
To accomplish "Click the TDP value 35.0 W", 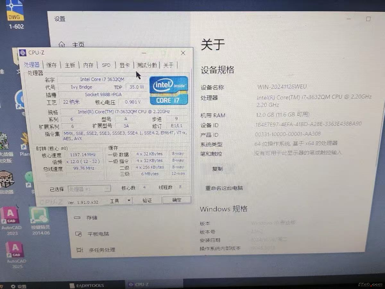I will tap(137, 87).
